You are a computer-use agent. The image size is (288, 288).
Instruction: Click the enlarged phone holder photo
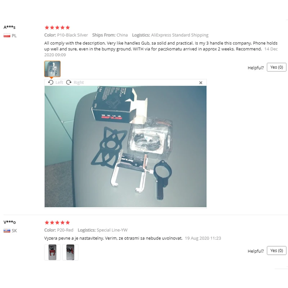coord(125,147)
